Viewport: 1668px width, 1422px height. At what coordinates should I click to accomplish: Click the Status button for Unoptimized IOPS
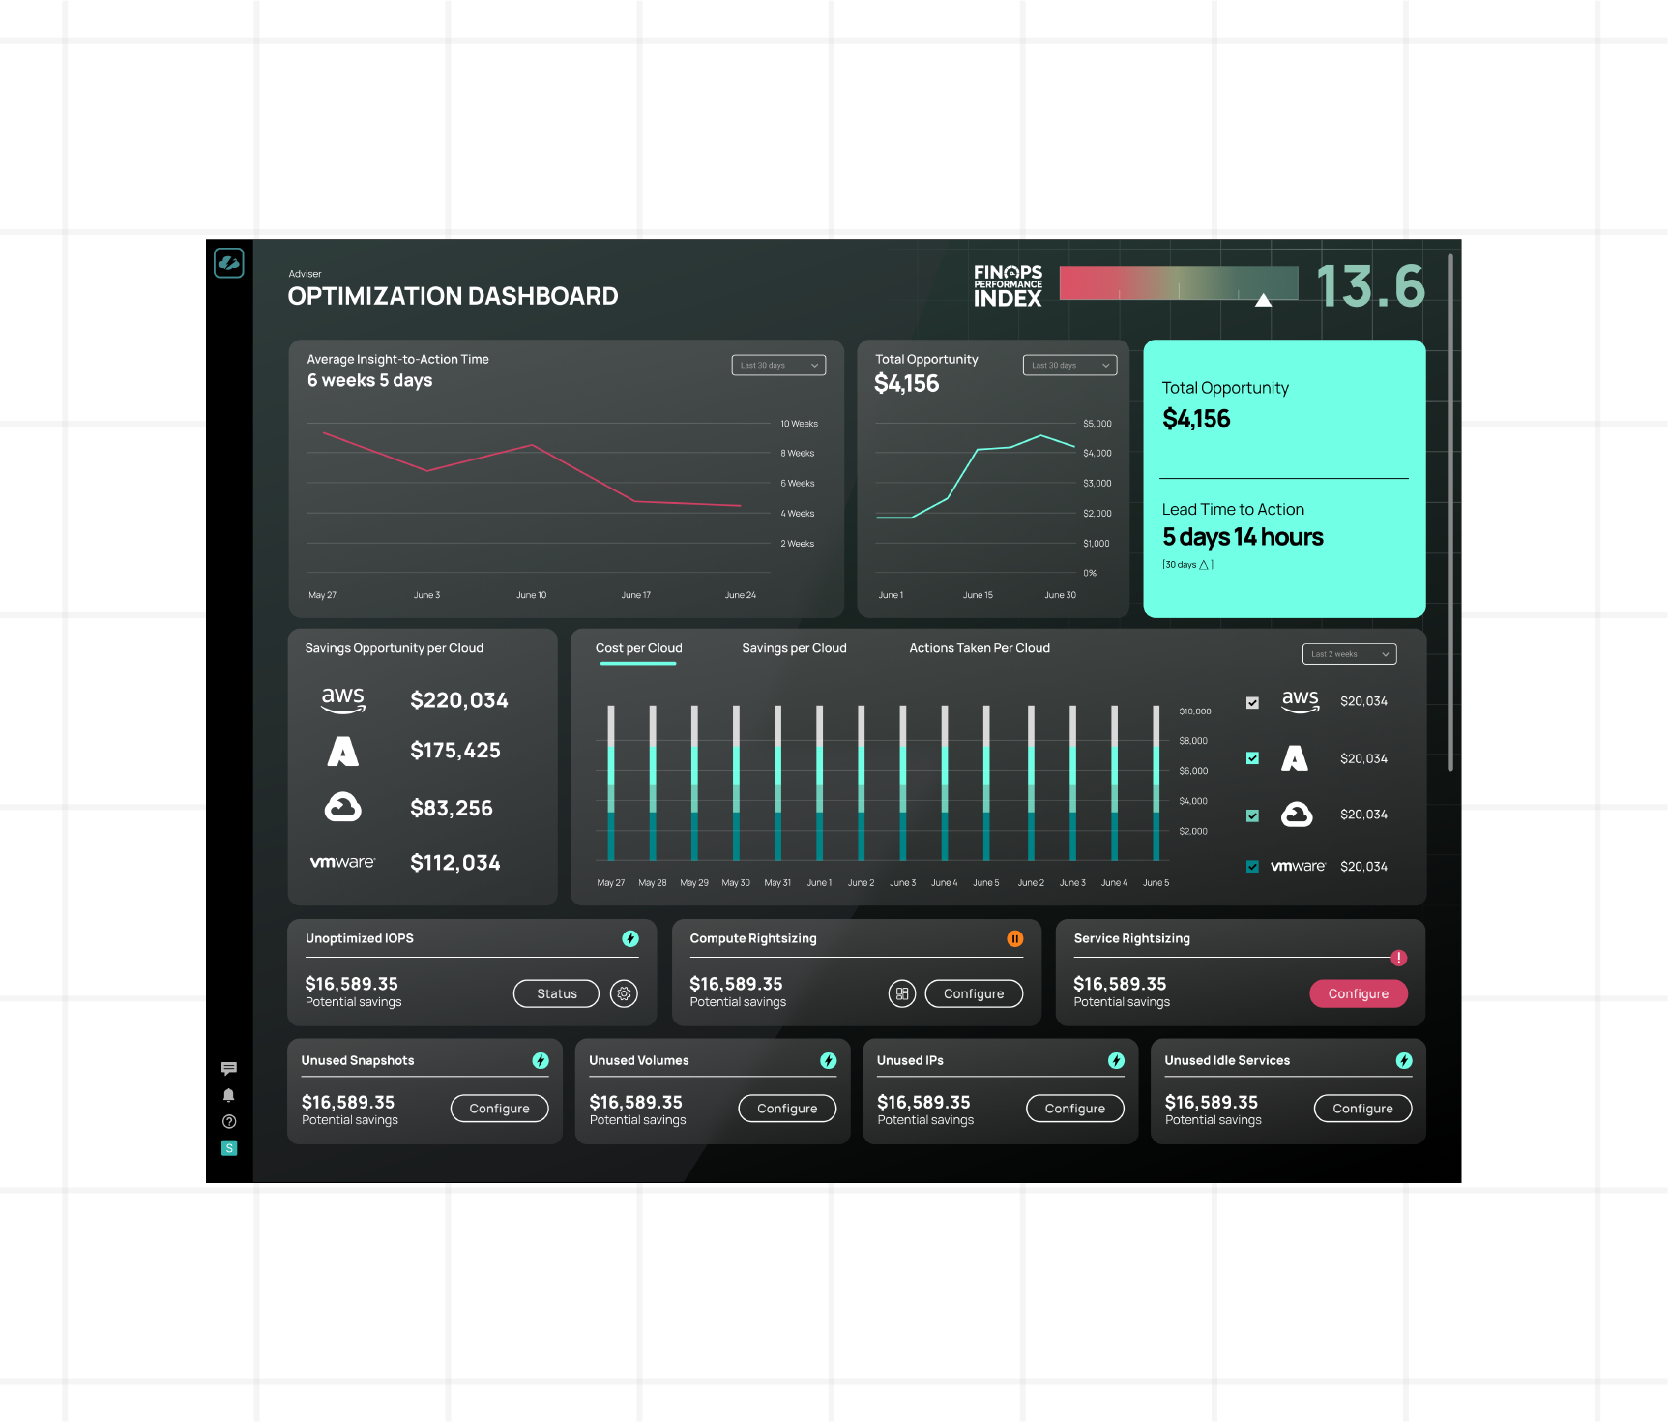click(556, 993)
